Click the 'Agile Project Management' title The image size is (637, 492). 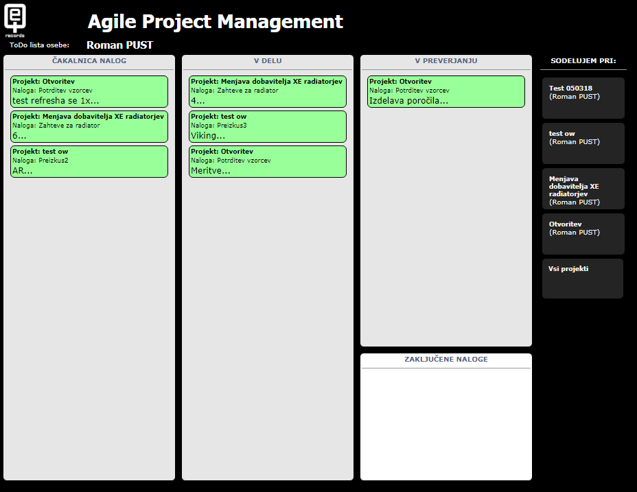tap(216, 21)
